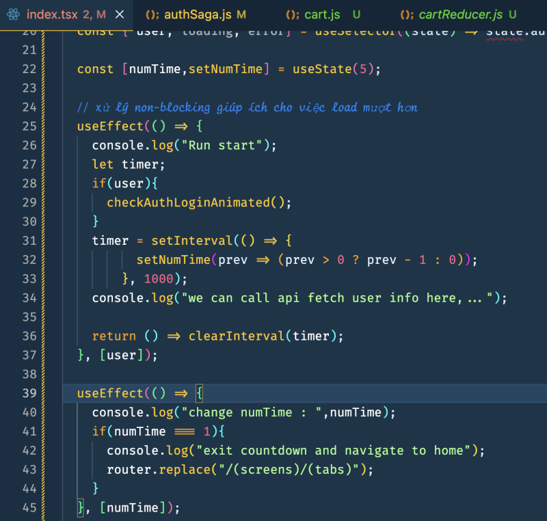
Task: Close the index.tsx editor tab
Action: pyautogui.click(x=120, y=14)
